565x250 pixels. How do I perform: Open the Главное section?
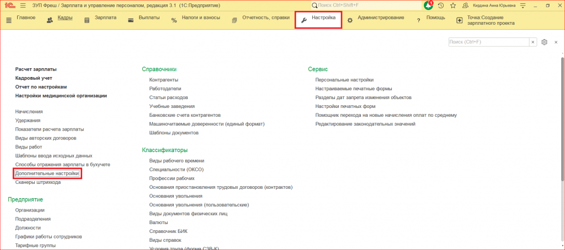tap(26, 18)
